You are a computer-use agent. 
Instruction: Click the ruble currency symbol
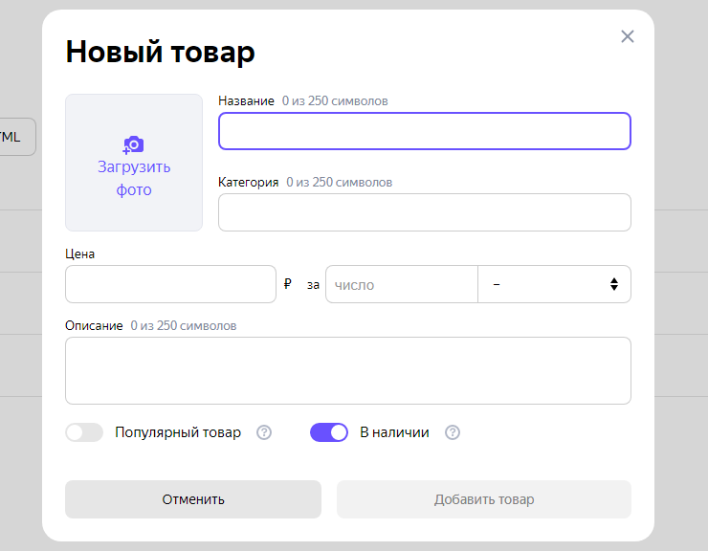pos(288,284)
